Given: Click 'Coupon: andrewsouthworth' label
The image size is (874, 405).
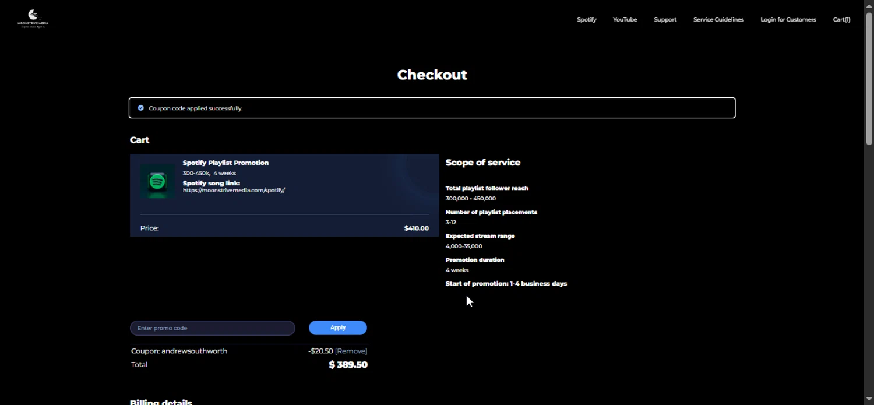Looking at the screenshot, I should (x=179, y=351).
